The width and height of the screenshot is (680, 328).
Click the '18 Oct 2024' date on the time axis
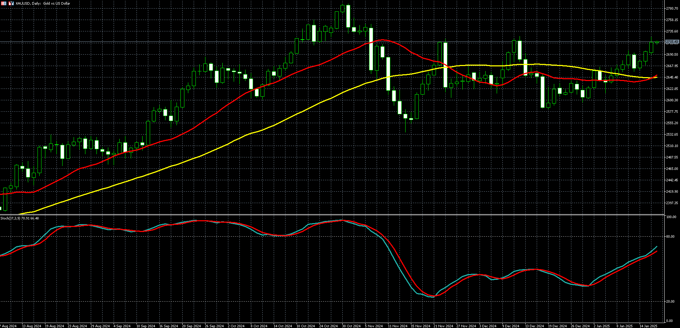point(306,326)
